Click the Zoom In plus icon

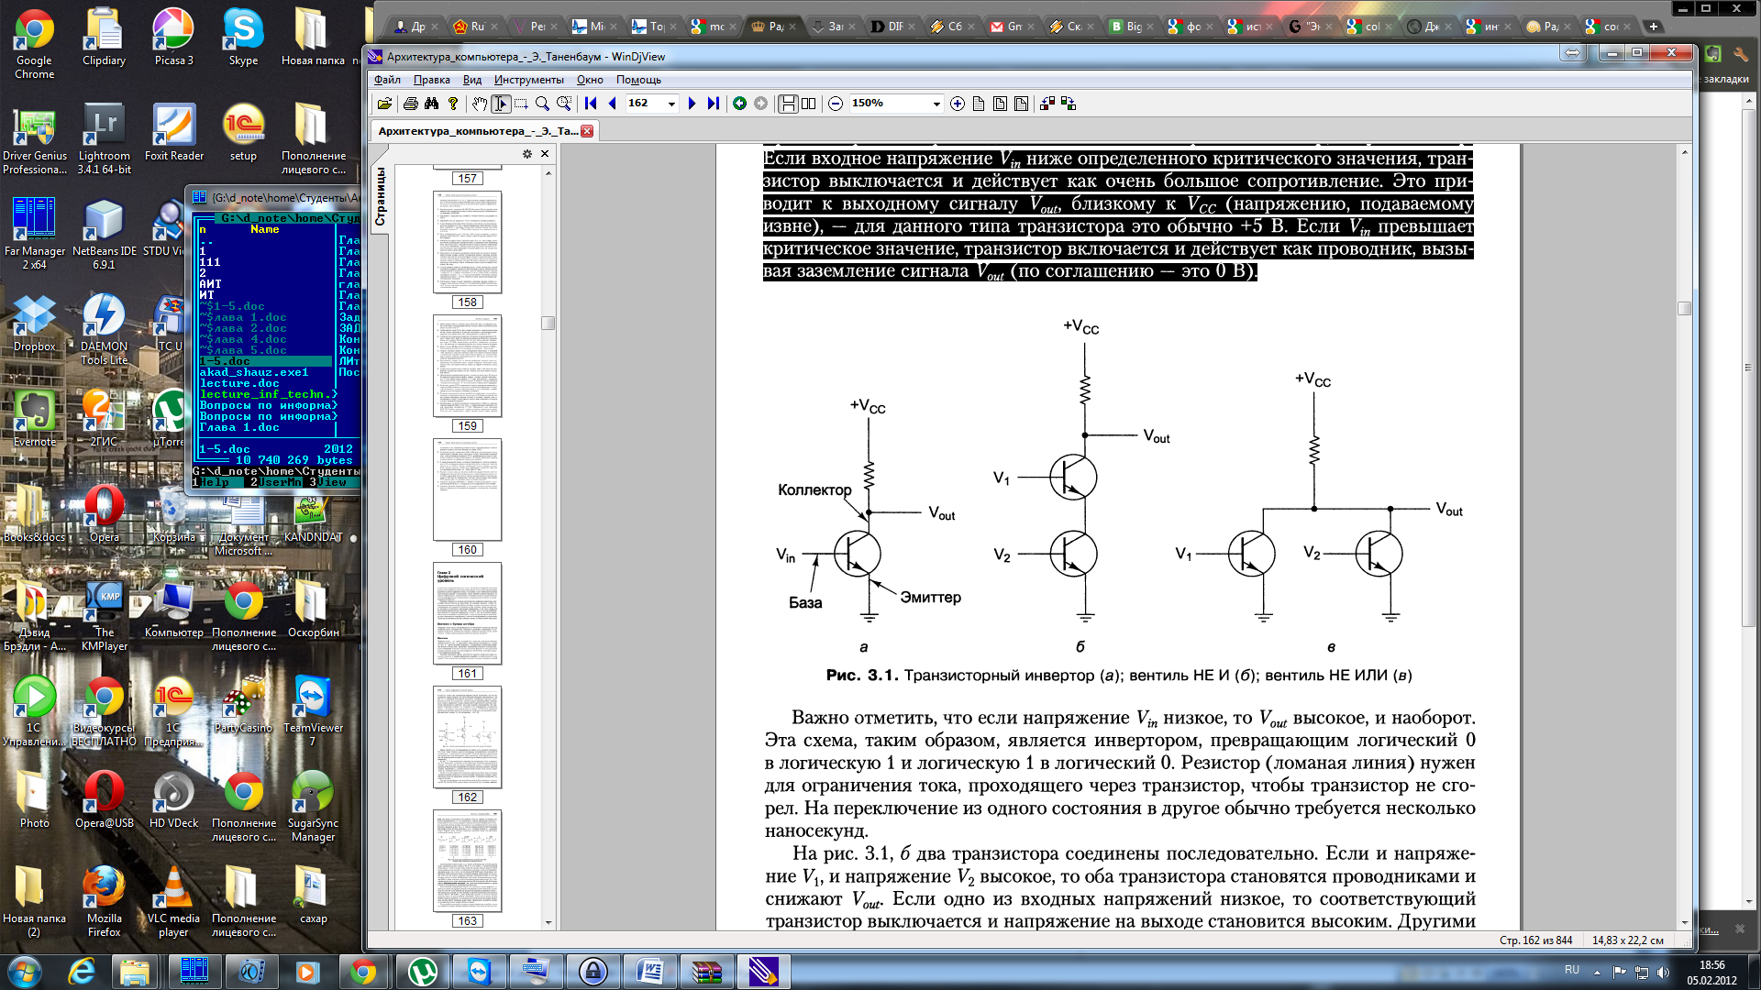[x=958, y=104]
